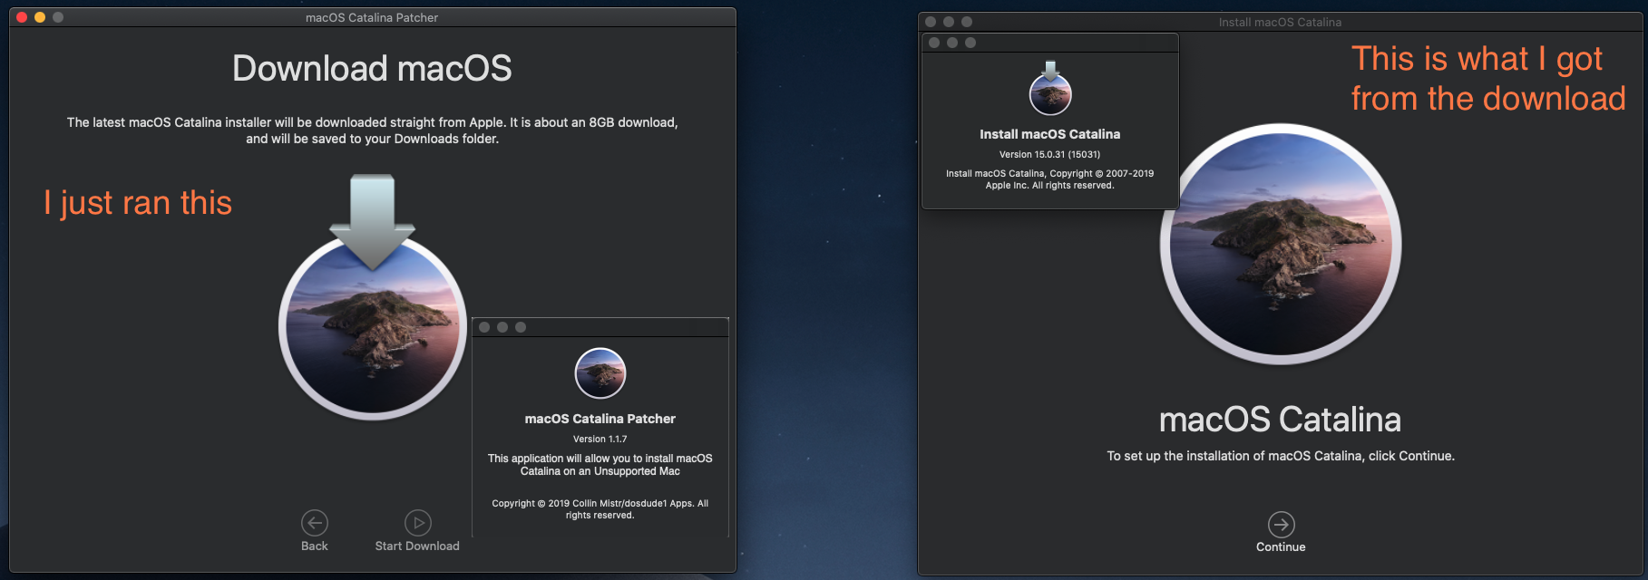This screenshot has width=1648, height=580.
Task: Click 'This application will allow you' description
Action: [x=600, y=465]
